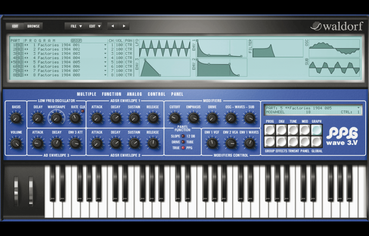Select the PANEL page button
The height and width of the screenshot is (236, 369).
click(x=305, y=141)
